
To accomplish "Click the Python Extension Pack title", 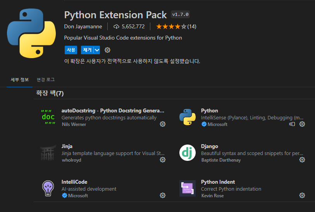I will [115, 15].
